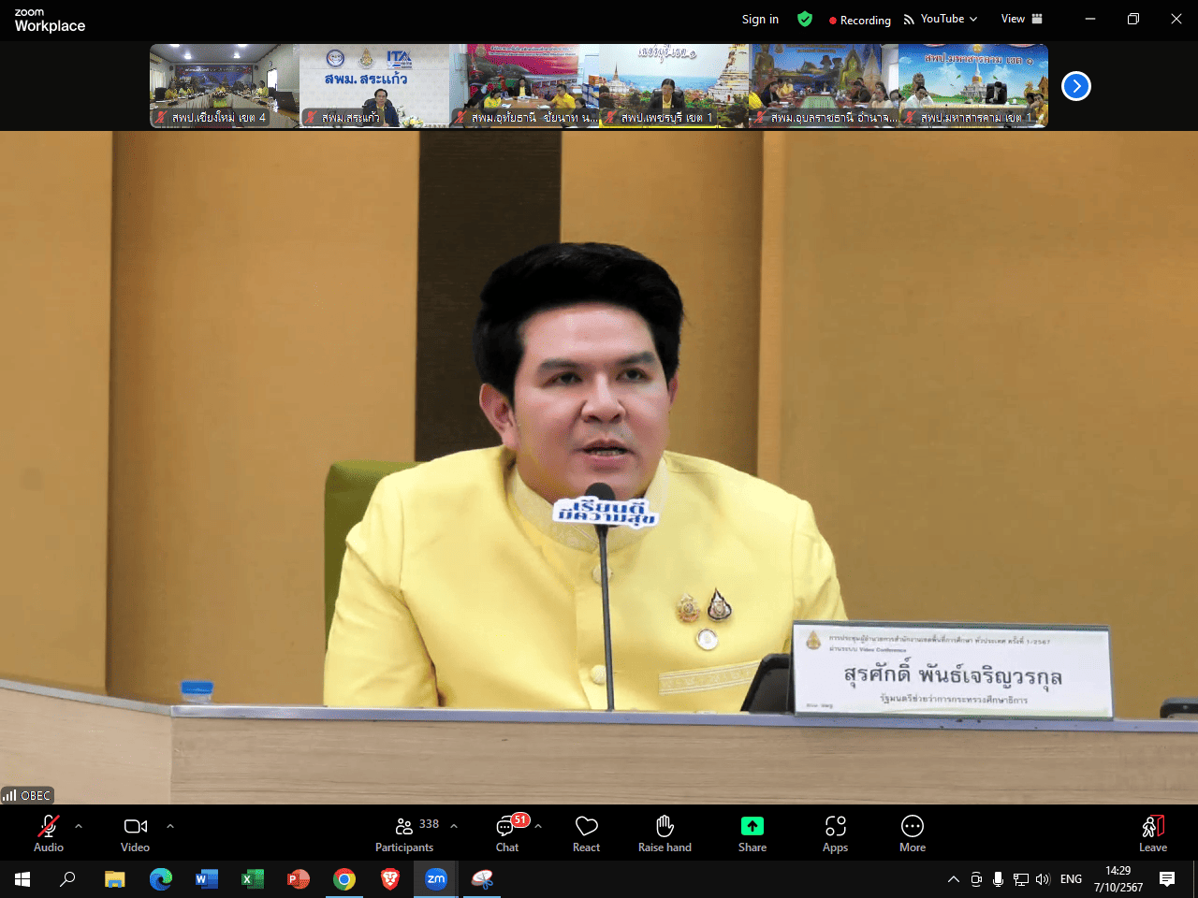The height and width of the screenshot is (898, 1198).
Task: Expand audio options arrow next to Audio
Action: click(79, 826)
